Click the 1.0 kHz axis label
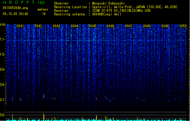This screenshot has height=121, width=190. [x=2, y=54]
